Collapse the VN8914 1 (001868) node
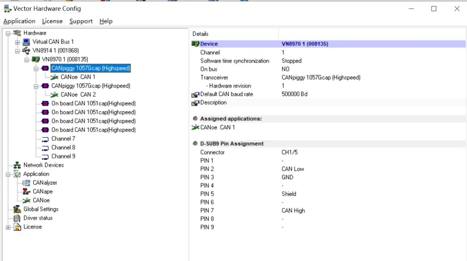The width and height of the screenshot is (467, 261). pyautogui.click(x=17, y=51)
